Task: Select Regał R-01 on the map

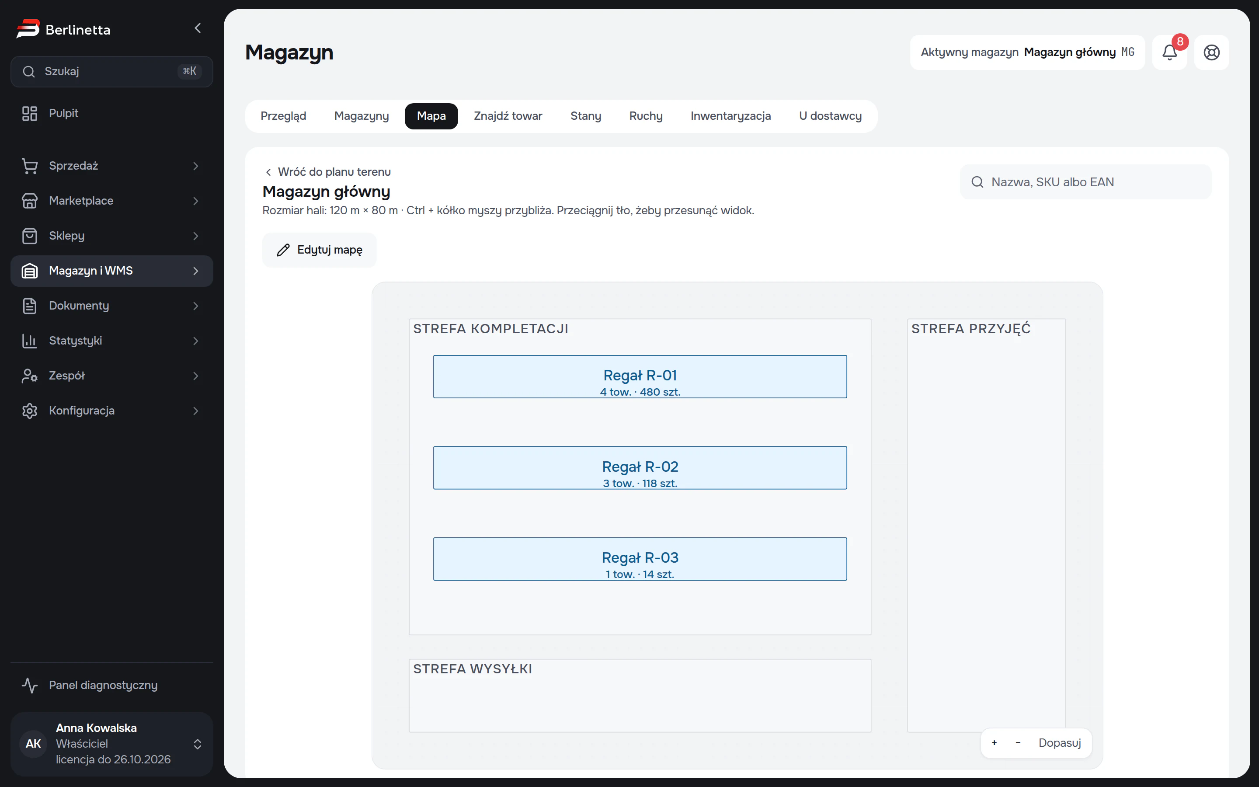Action: click(x=640, y=377)
